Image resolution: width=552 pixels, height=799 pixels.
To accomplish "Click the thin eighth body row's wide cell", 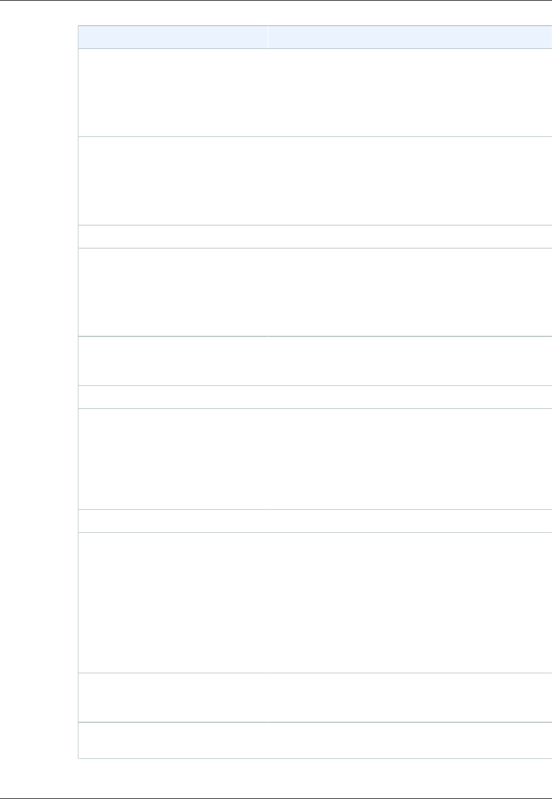I will point(410,521).
